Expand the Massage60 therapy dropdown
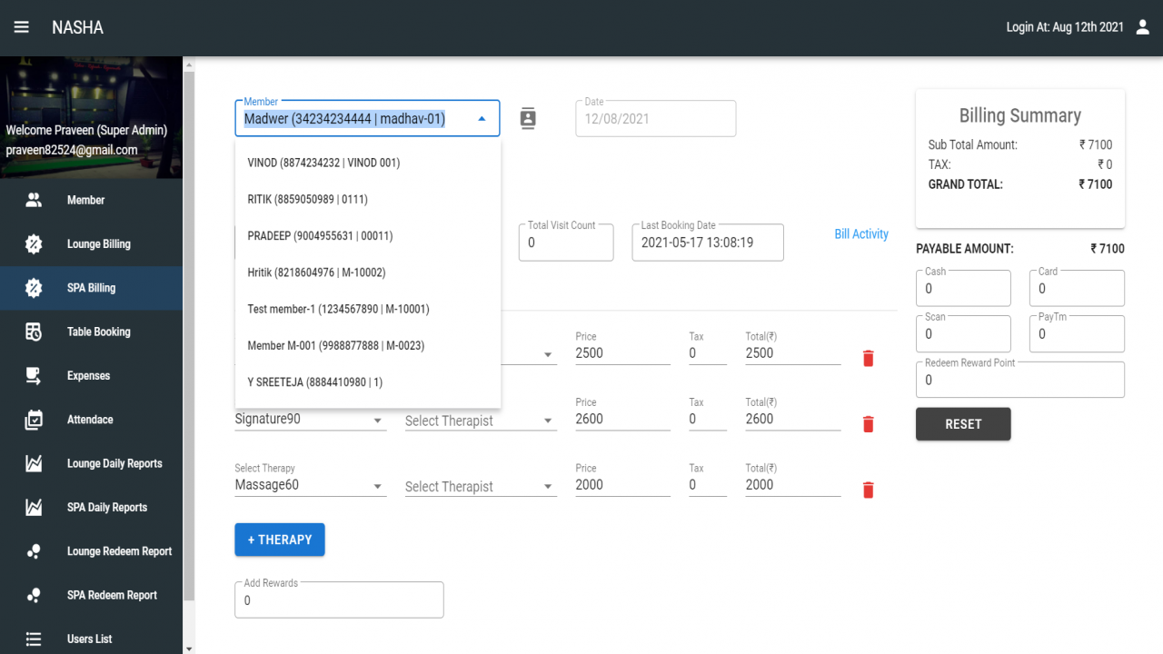Viewport: 1163px width, 654px height. tap(378, 487)
